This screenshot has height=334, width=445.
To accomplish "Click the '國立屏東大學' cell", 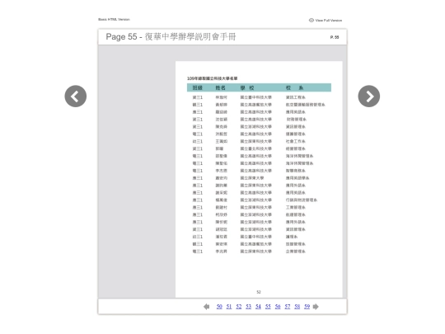I will [x=252, y=178].
